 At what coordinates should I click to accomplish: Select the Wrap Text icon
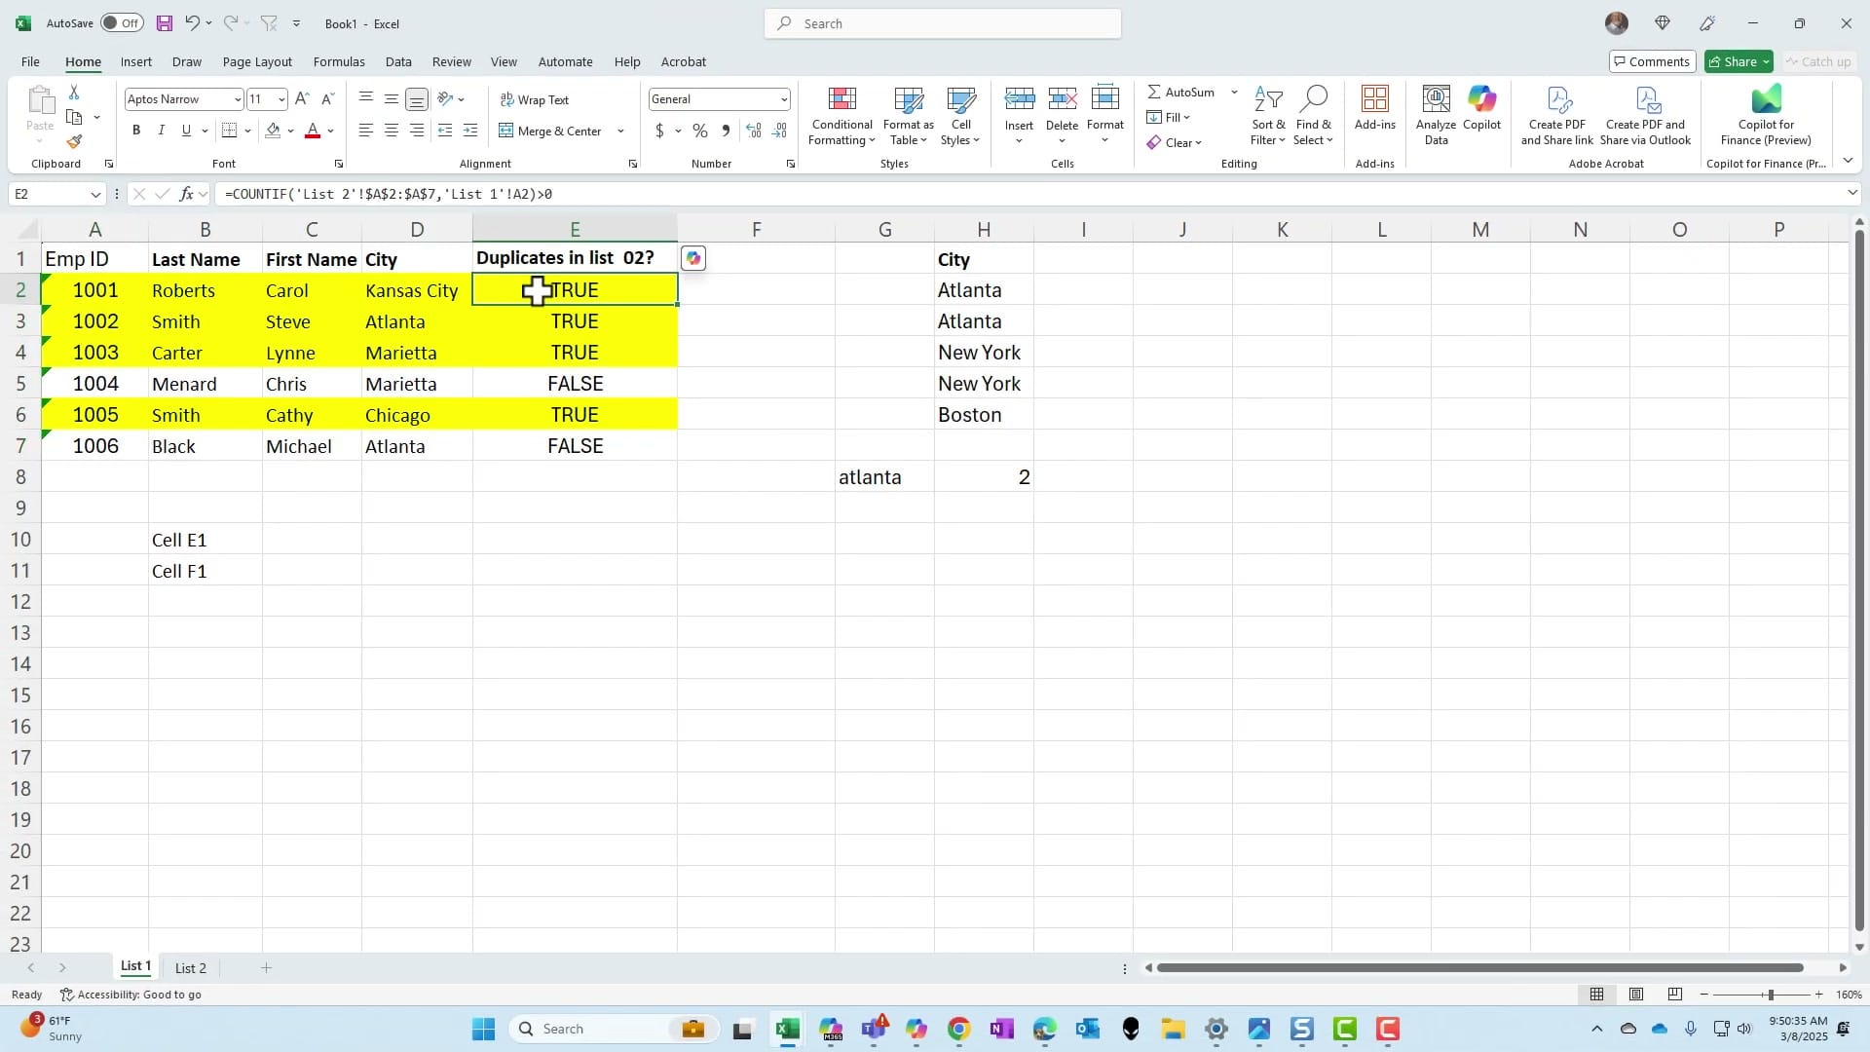pyautogui.click(x=536, y=98)
